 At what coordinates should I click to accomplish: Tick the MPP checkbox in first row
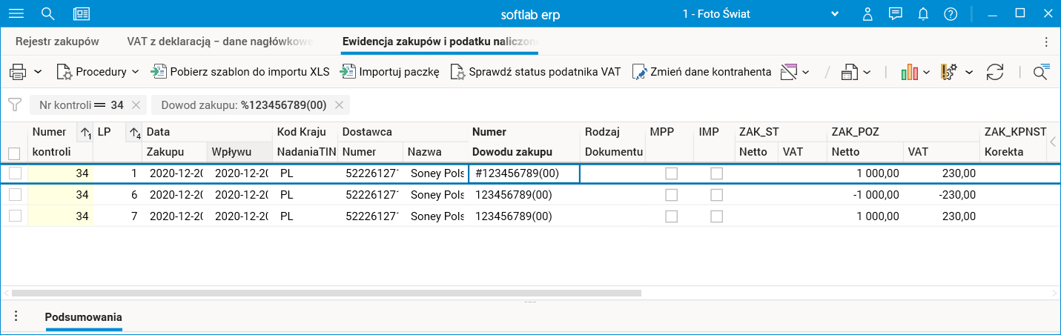672,173
